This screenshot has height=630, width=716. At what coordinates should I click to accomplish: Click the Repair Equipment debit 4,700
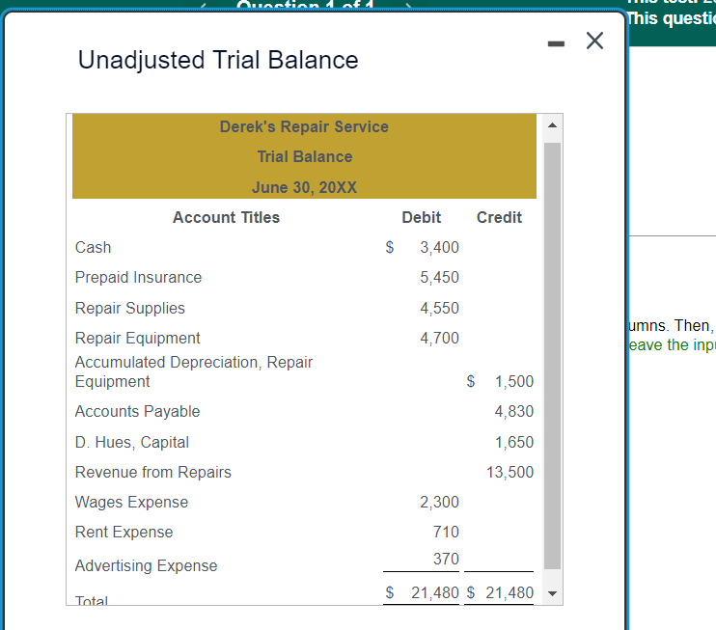click(439, 339)
